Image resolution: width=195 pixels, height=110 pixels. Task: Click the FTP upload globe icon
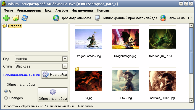pos(163,18)
